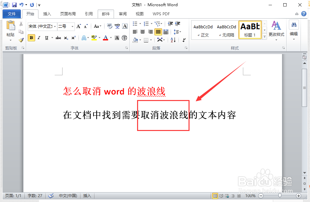Open the 文件 File tab
This screenshot has width=310, height=202.
pyautogui.click(x=12, y=14)
